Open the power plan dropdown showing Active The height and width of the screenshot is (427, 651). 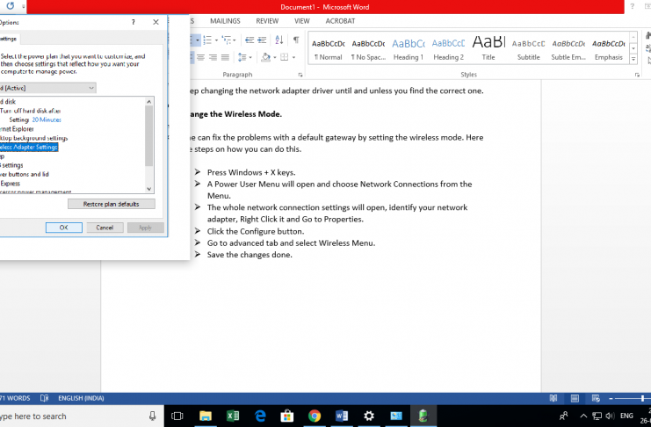(x=48, y=88)
